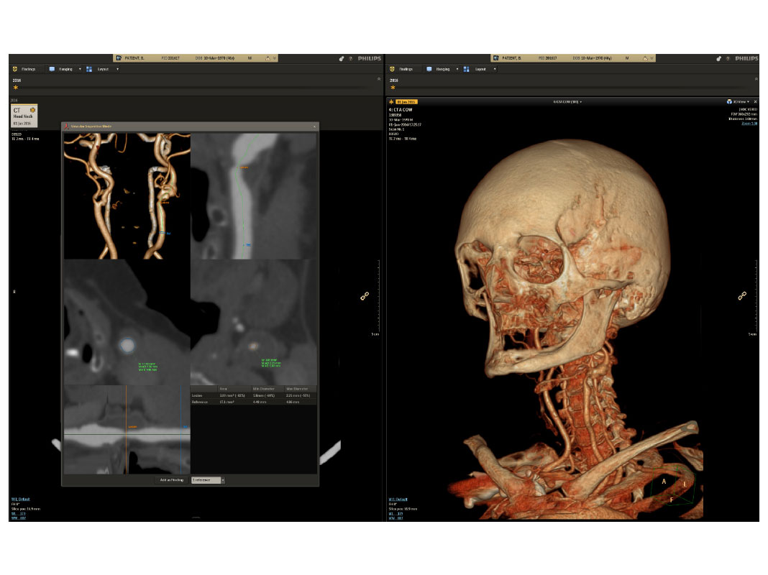The height and width of the screenshot is (575, 768).
Task: Click the 2016 timeline star marker left
Action: click(16, 88)
